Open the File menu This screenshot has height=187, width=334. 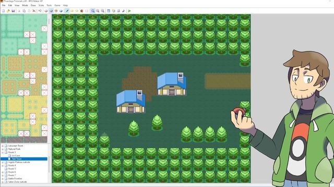point(4,5)
